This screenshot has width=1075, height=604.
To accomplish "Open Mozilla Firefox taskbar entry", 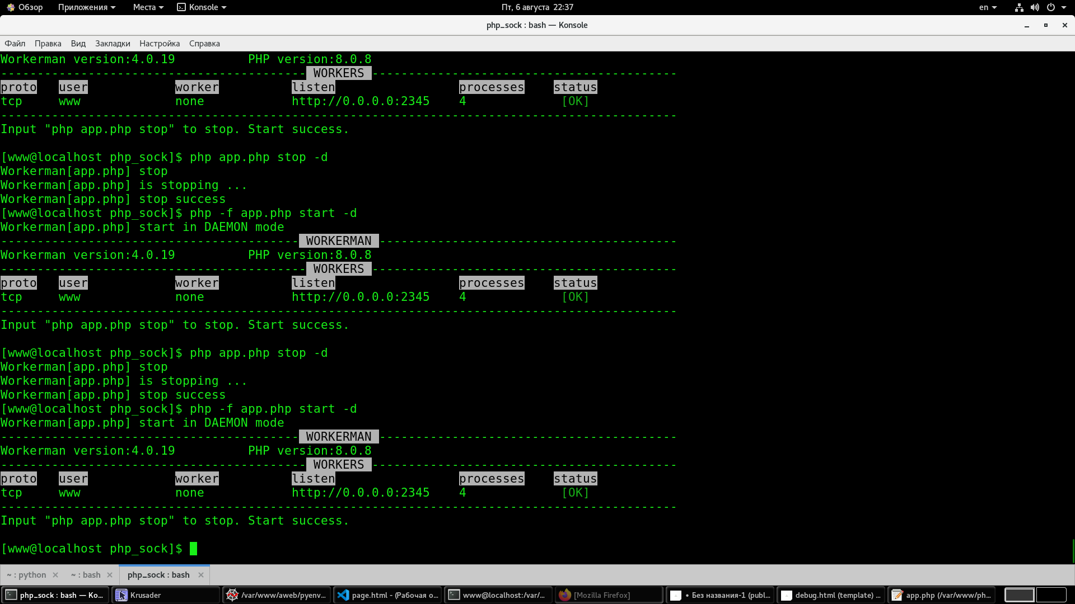I will (x=609, y=595).
